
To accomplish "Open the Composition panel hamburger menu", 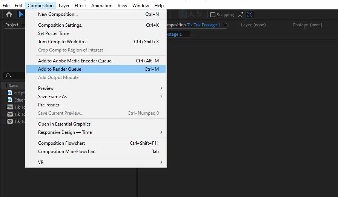I will coord(225,25).
